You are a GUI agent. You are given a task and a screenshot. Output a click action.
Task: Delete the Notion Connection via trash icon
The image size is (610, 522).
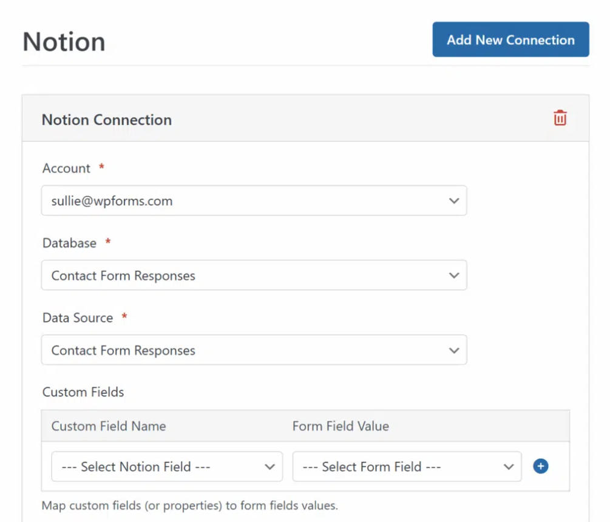point(560,118)
